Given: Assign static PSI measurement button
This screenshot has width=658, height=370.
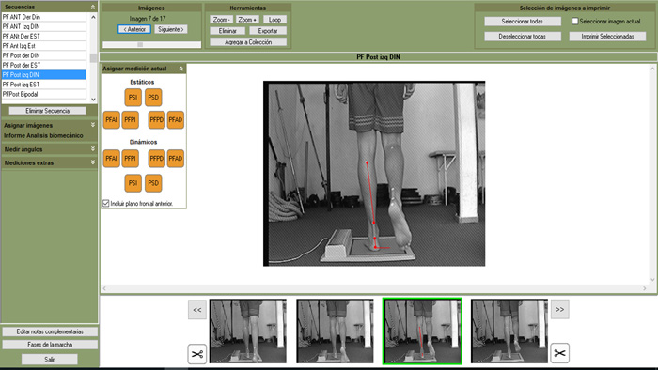Looking at the screenshot, I should (133, 98).
